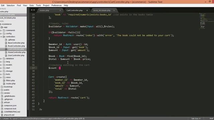Click the phpunit.xml file icon

tap(2, 115)
